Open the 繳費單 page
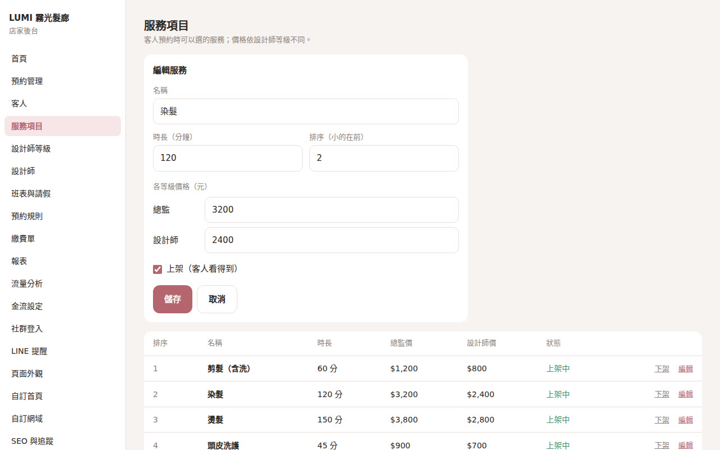 tap(62, 238)
